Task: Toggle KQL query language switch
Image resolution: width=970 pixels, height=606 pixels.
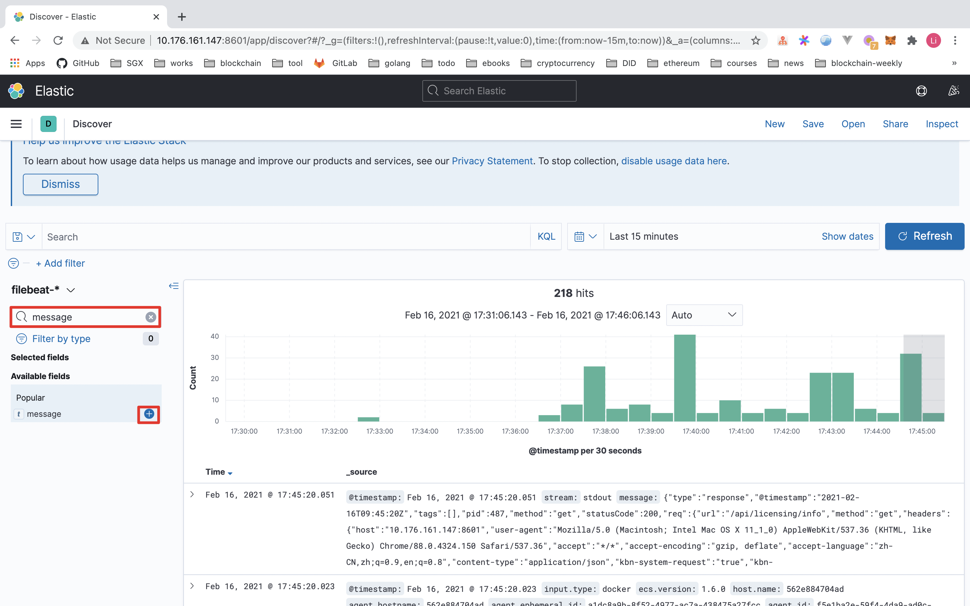Action: (546, 236)
